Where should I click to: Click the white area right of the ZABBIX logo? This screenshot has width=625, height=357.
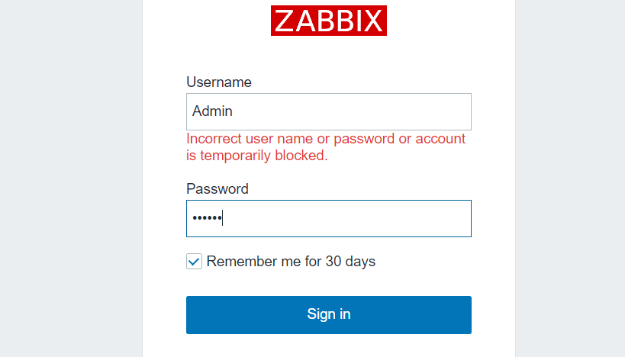pyautogui.click(x=450, y=21)
